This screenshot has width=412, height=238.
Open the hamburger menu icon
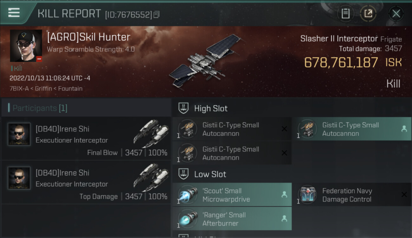(x=14, y=13)
